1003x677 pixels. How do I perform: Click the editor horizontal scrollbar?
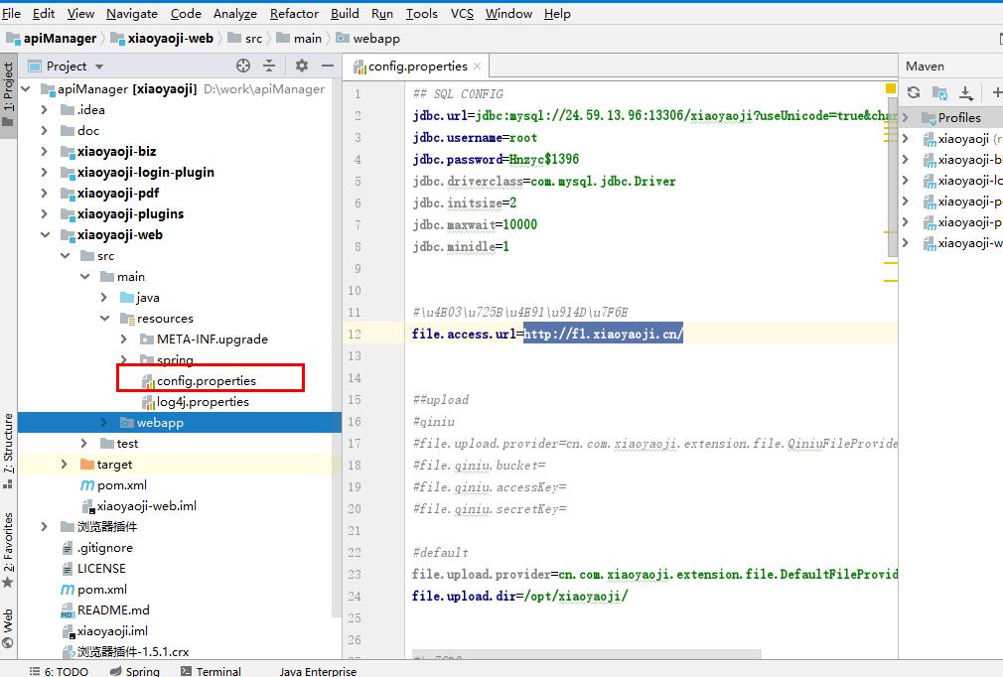point(587,654)
